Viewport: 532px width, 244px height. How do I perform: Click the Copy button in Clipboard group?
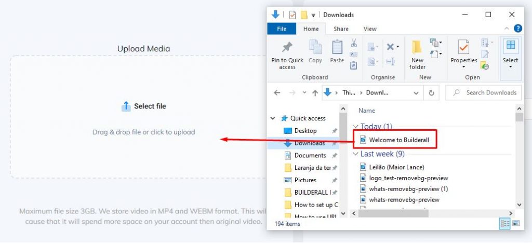coord(315,51)
